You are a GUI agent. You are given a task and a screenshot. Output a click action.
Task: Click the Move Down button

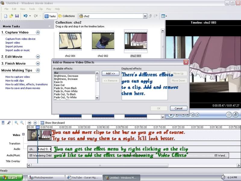tap(178, 81)
